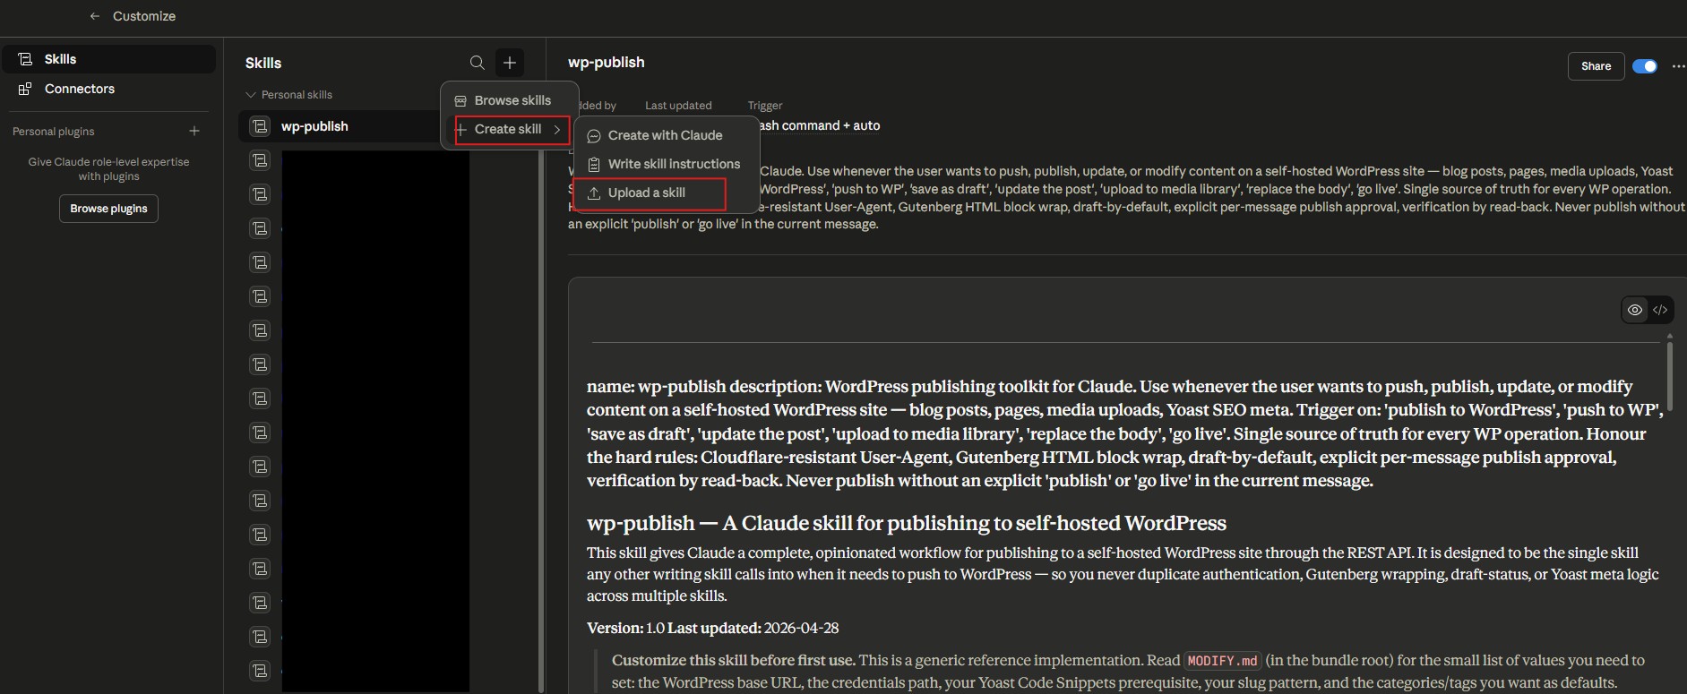
Task: Switch to preview view eye icon
Action: (1635, 310)
